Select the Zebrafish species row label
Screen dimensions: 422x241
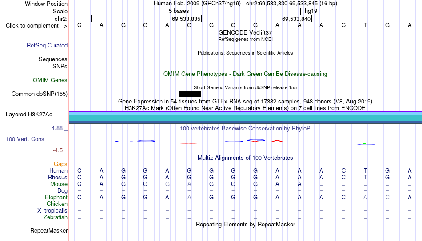point(56,217)
